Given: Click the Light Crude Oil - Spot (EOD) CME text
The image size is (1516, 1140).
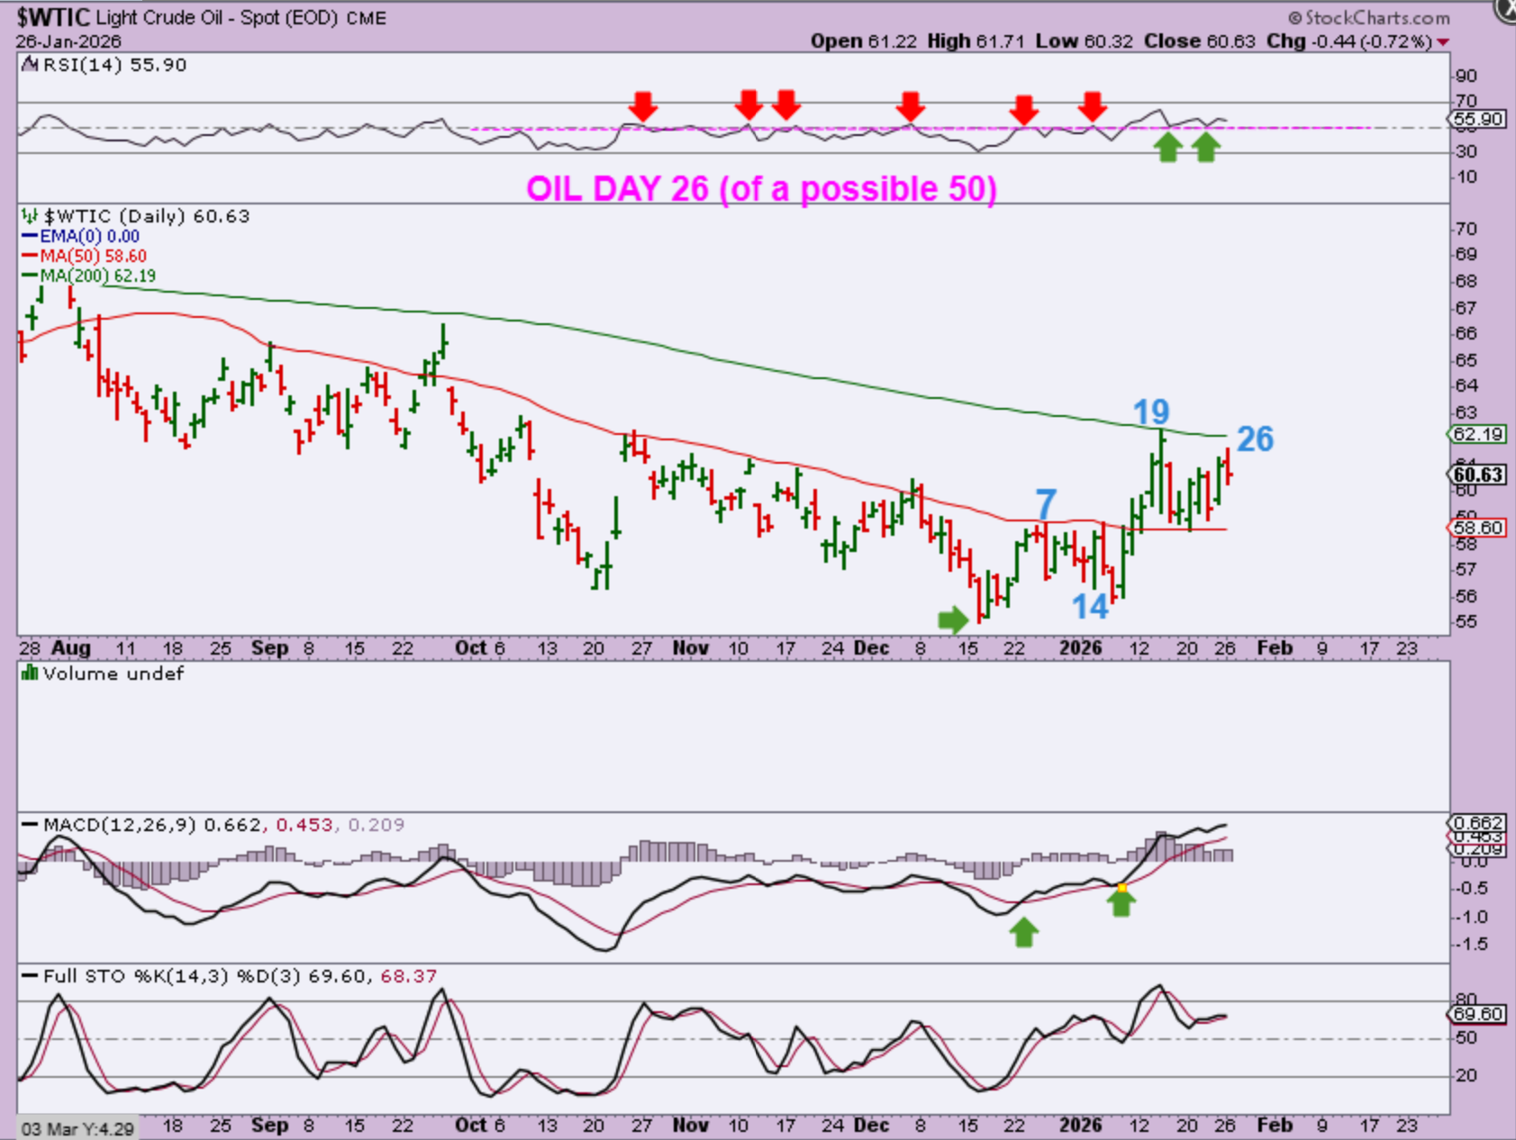Looking at the screenshot, I should point(241,18).
